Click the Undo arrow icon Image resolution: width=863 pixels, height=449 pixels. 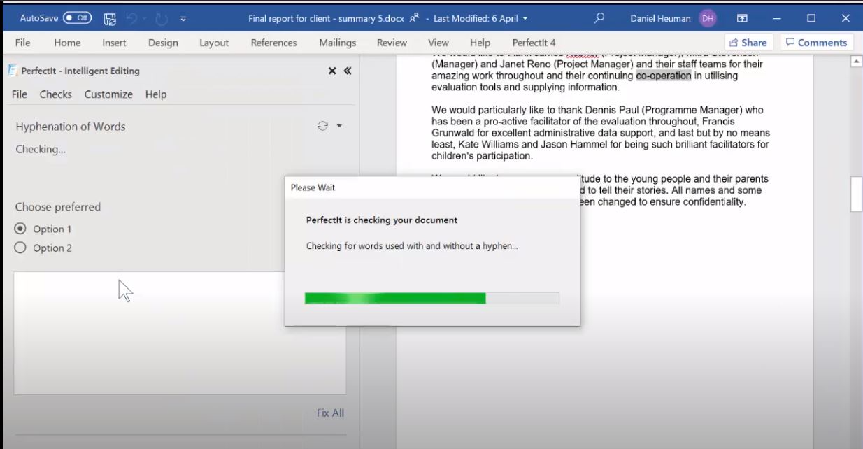(131, 19)
